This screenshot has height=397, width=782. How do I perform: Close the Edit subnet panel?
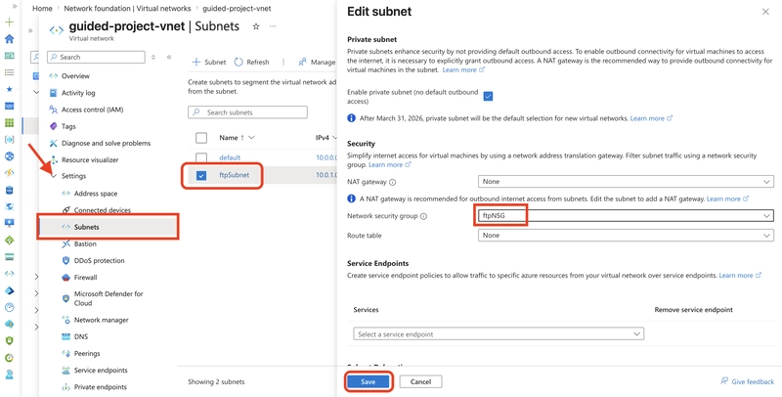pos(765,12)
